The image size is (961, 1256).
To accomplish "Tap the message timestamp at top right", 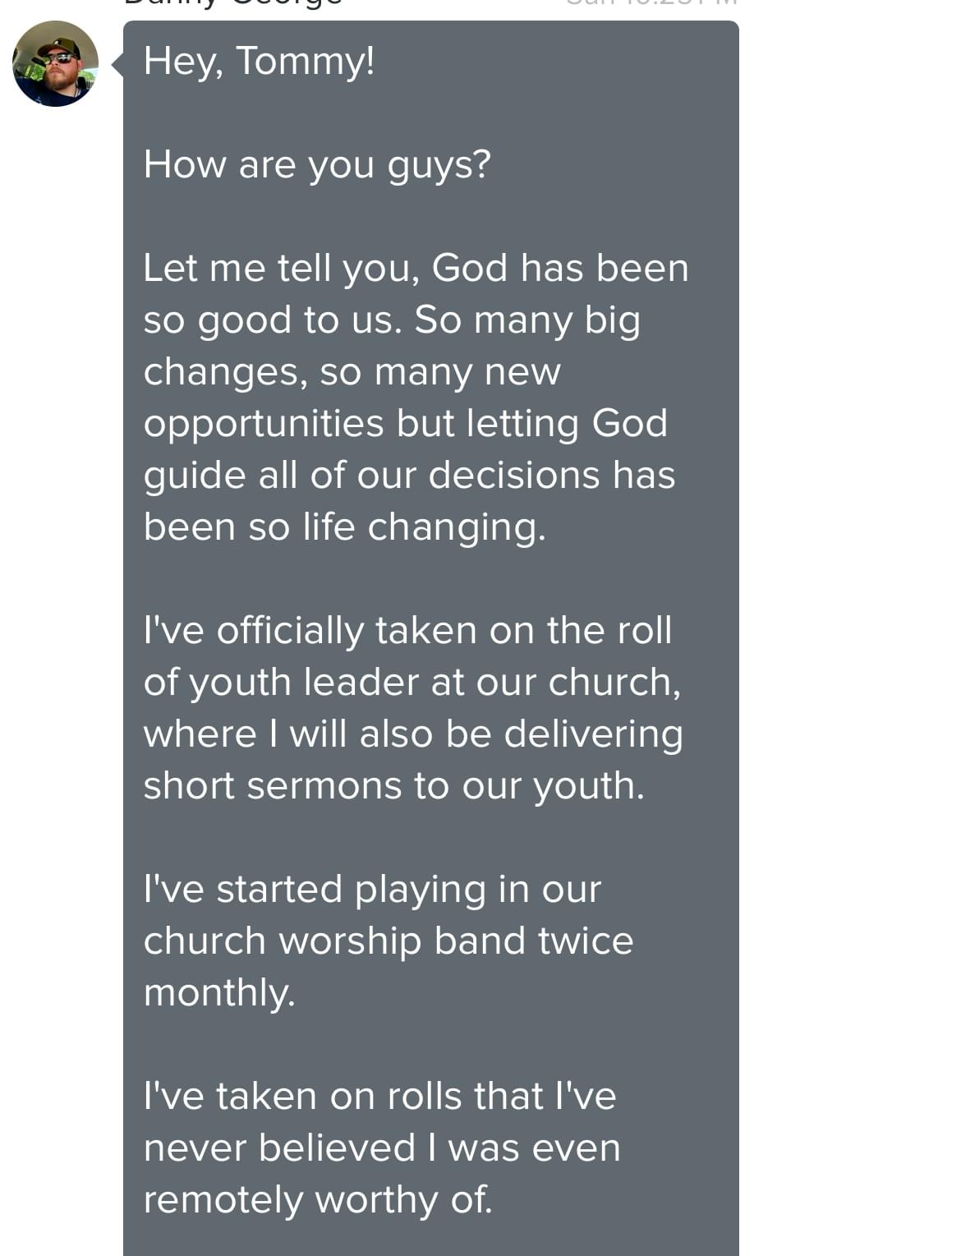I will click(652, 3).
